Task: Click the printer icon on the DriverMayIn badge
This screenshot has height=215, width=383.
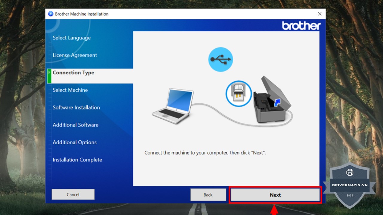Action: coord(349,172)
